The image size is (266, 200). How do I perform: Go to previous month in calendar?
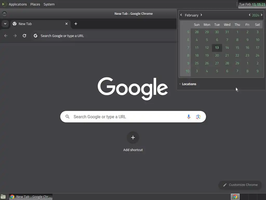pyautogui.click(x=181, y=15)
